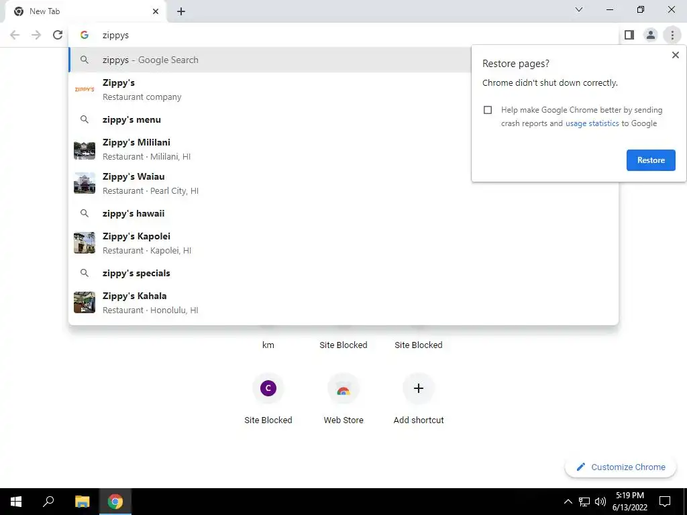Enable sending crash reports checkbox
The image size is (687, 515).
coord(488,110)
